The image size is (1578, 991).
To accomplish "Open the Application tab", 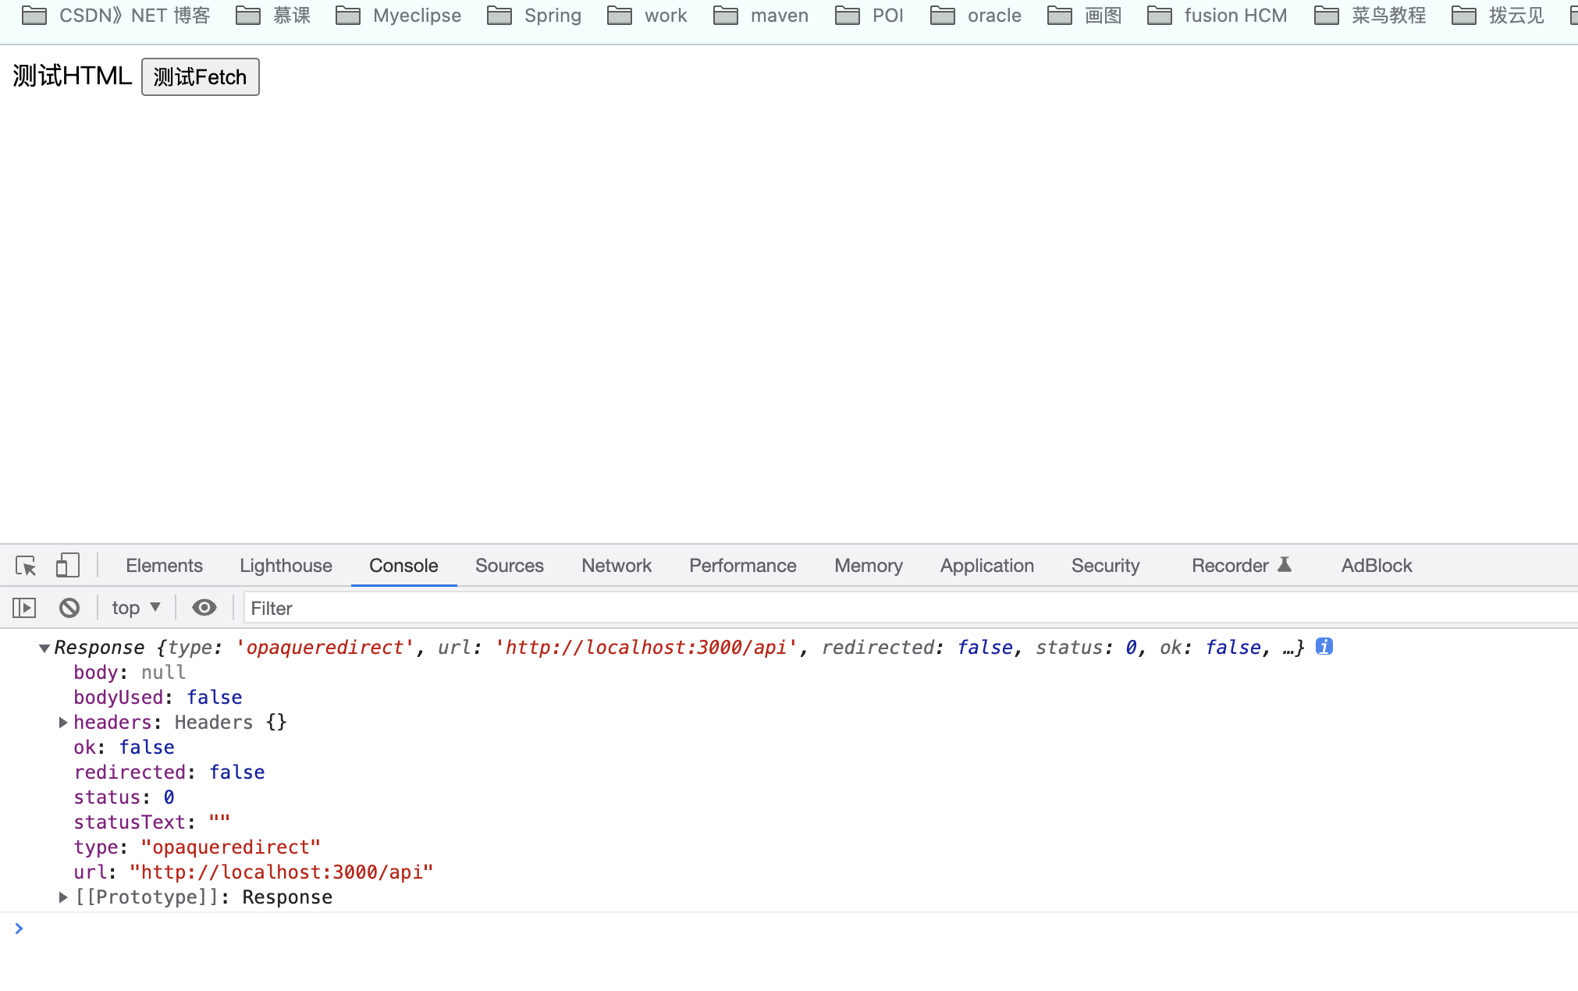I will pos(986,566).
